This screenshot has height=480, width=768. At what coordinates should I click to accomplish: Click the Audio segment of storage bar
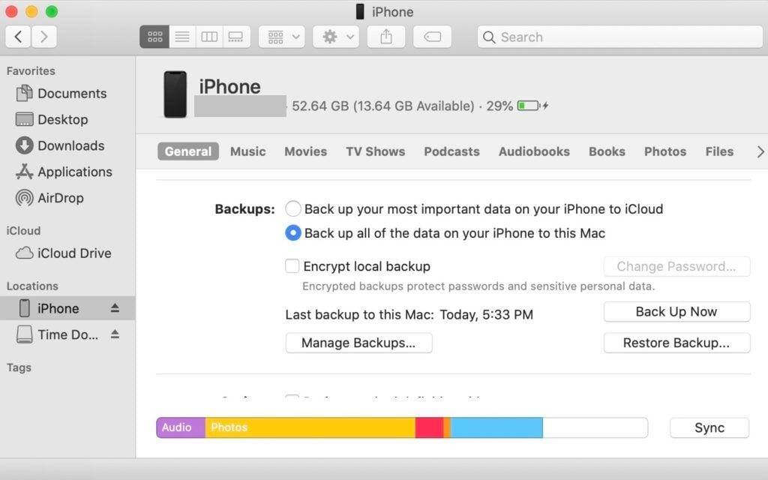point(181,427)
